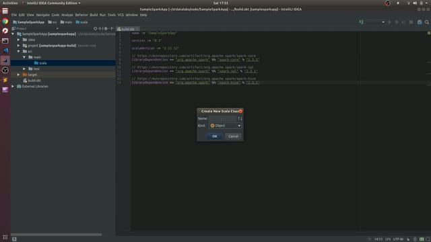
Task: Expand the project [samplesparkapp-build] folder
Action: (x=19, y=46)
